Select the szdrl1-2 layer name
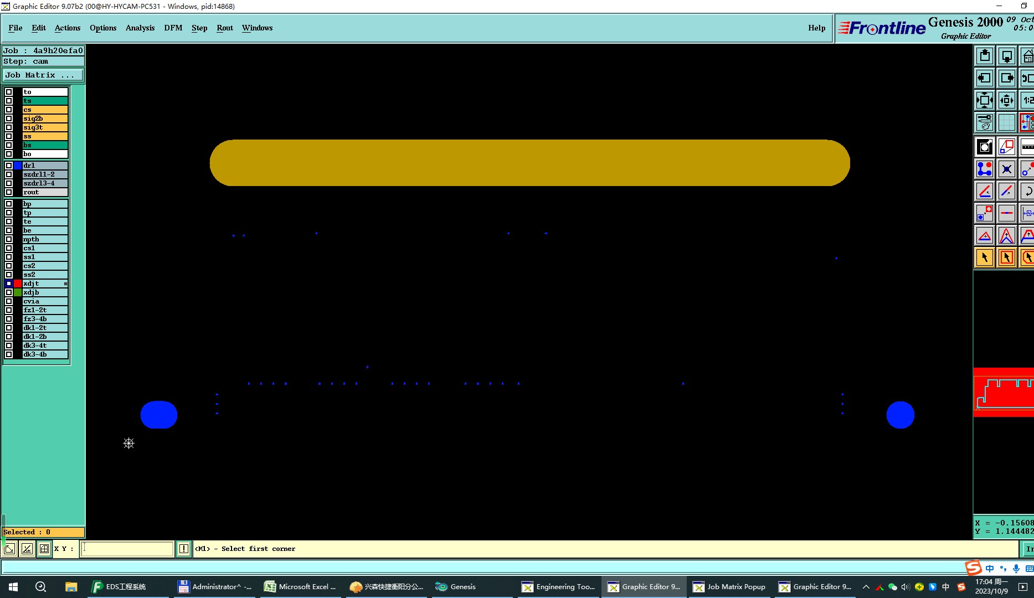 (45, 174)
